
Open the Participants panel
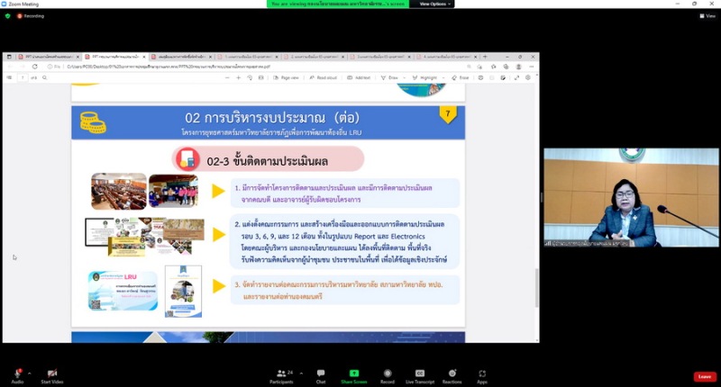pyautogui.click(x=281, y=373)
